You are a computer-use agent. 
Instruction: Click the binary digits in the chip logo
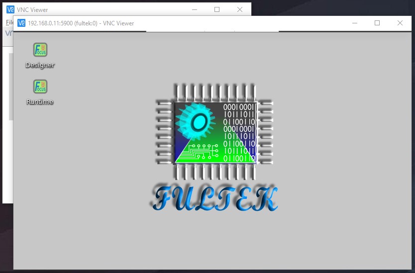[x=239, y=132]
